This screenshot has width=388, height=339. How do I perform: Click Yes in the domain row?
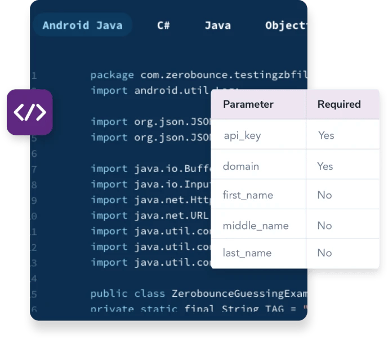pos(325,166)
